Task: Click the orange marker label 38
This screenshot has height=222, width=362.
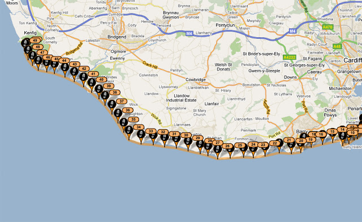Action: click(x=115, y=92)
